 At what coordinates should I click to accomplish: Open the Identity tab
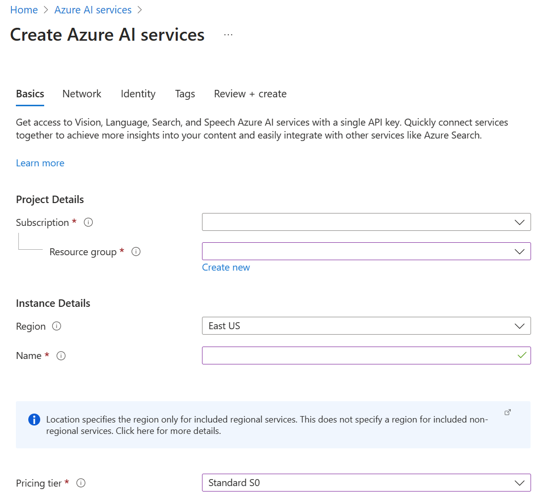click(x=138, y=94)
